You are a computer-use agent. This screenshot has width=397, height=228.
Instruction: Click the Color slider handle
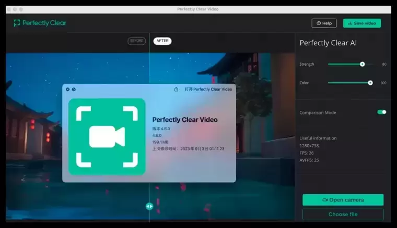tap(370, 83)
